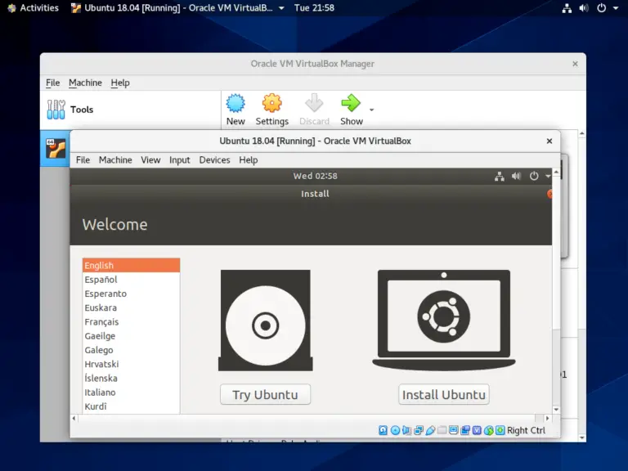628x471 pixels.
Task: Click network adapters status icon
Action: [x=419, y=430]
